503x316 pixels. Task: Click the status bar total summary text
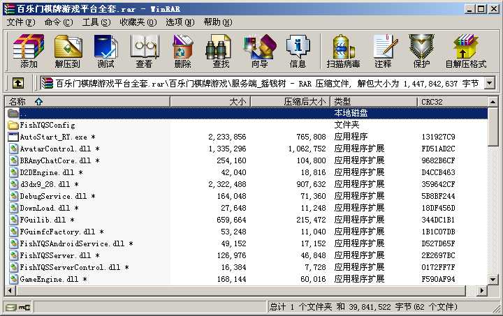pyautogui.click(x=363, y=307)
